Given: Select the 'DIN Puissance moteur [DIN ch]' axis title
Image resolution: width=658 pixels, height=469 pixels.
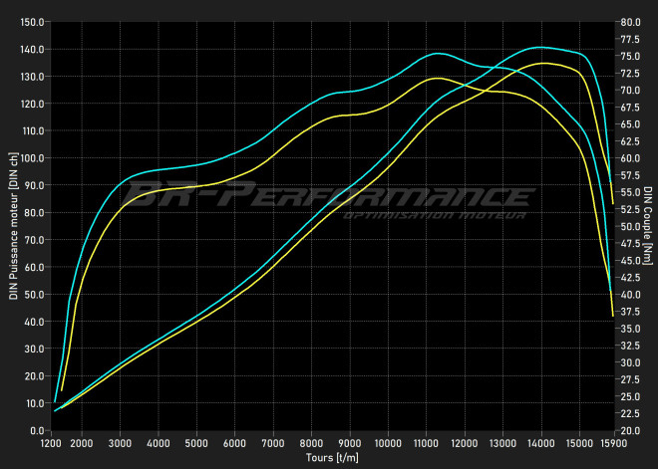Looking at the screenshot, I should [x=11, y=226].
